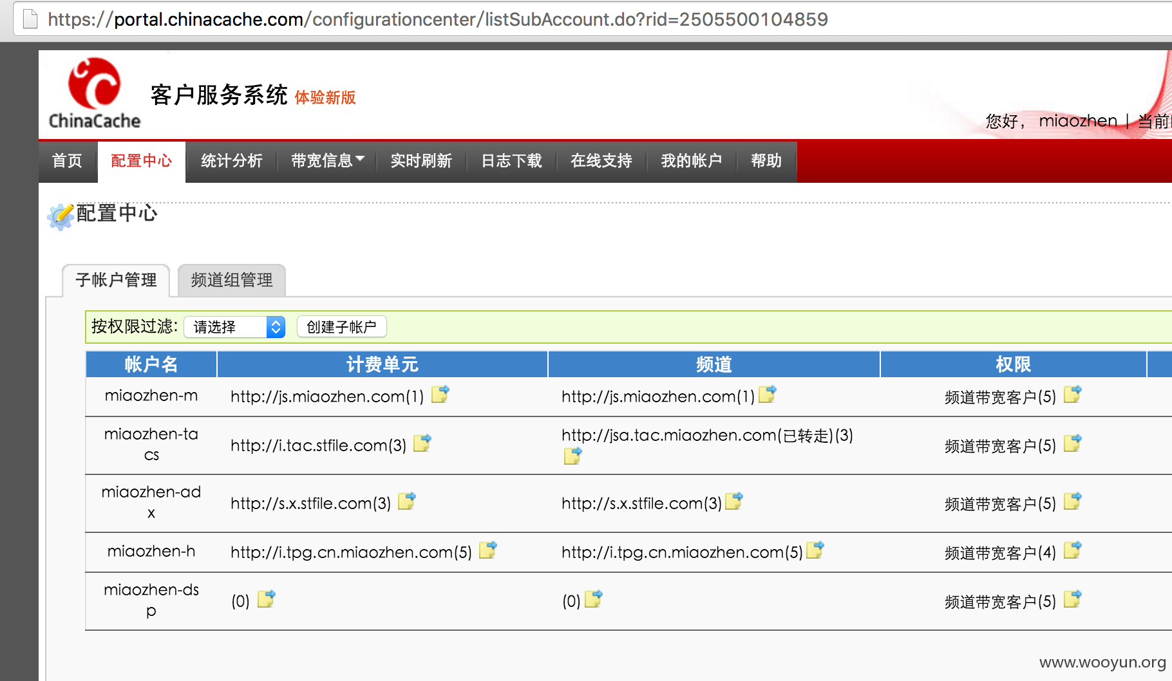Edit permission icon for miaozhen-dsp row

[x=1073, y=599]
